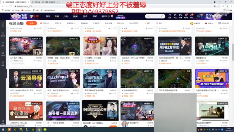
Task: Expand the 视频 nav dropdown
Action: point(76,16)
